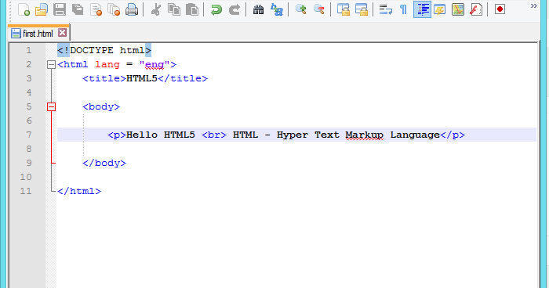Start macro recording with red record button
This screenshot has height=288, width=549.
click(500, 9)
